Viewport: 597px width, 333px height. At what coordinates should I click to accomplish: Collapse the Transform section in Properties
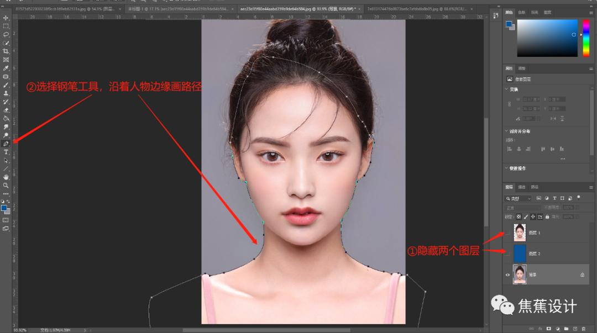(x=506, y=89)
